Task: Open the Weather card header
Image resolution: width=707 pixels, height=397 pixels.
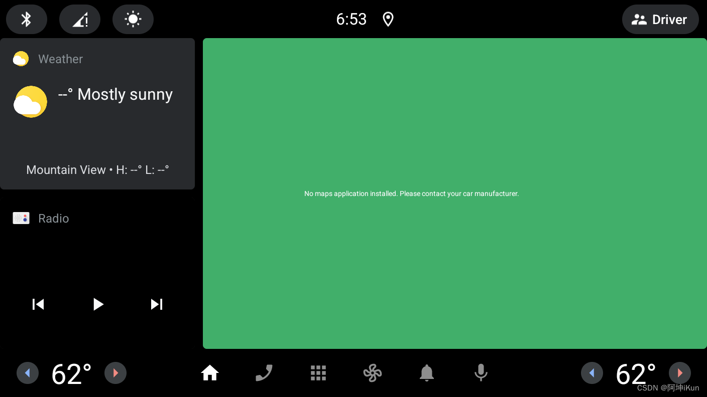Action: click(x=60, y=59)
